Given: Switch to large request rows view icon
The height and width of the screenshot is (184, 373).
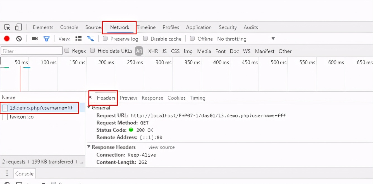Looking at the screenshot, I should (78, 39).
